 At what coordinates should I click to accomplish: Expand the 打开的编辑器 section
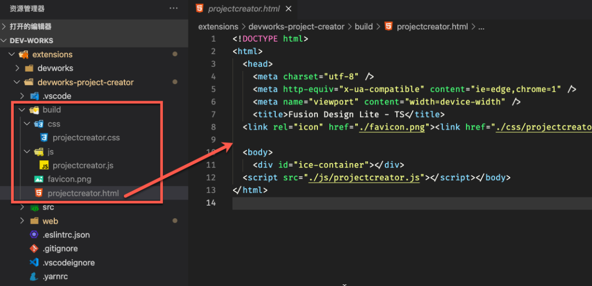point(4,27)
